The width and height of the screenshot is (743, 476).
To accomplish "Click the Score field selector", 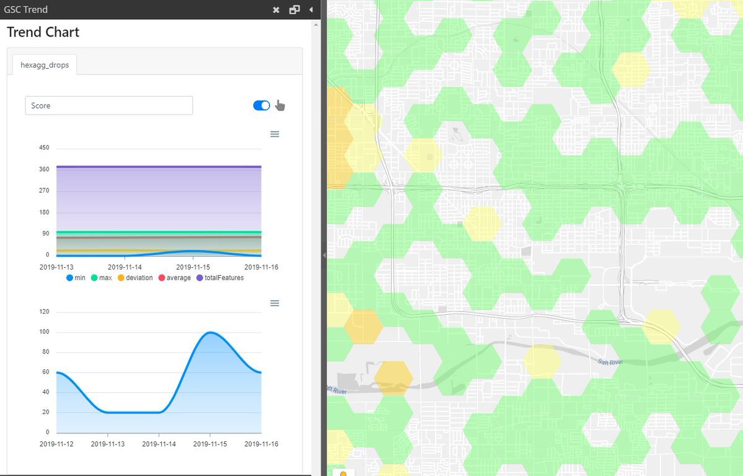I will pyautogui.click(x=108, y=105).
